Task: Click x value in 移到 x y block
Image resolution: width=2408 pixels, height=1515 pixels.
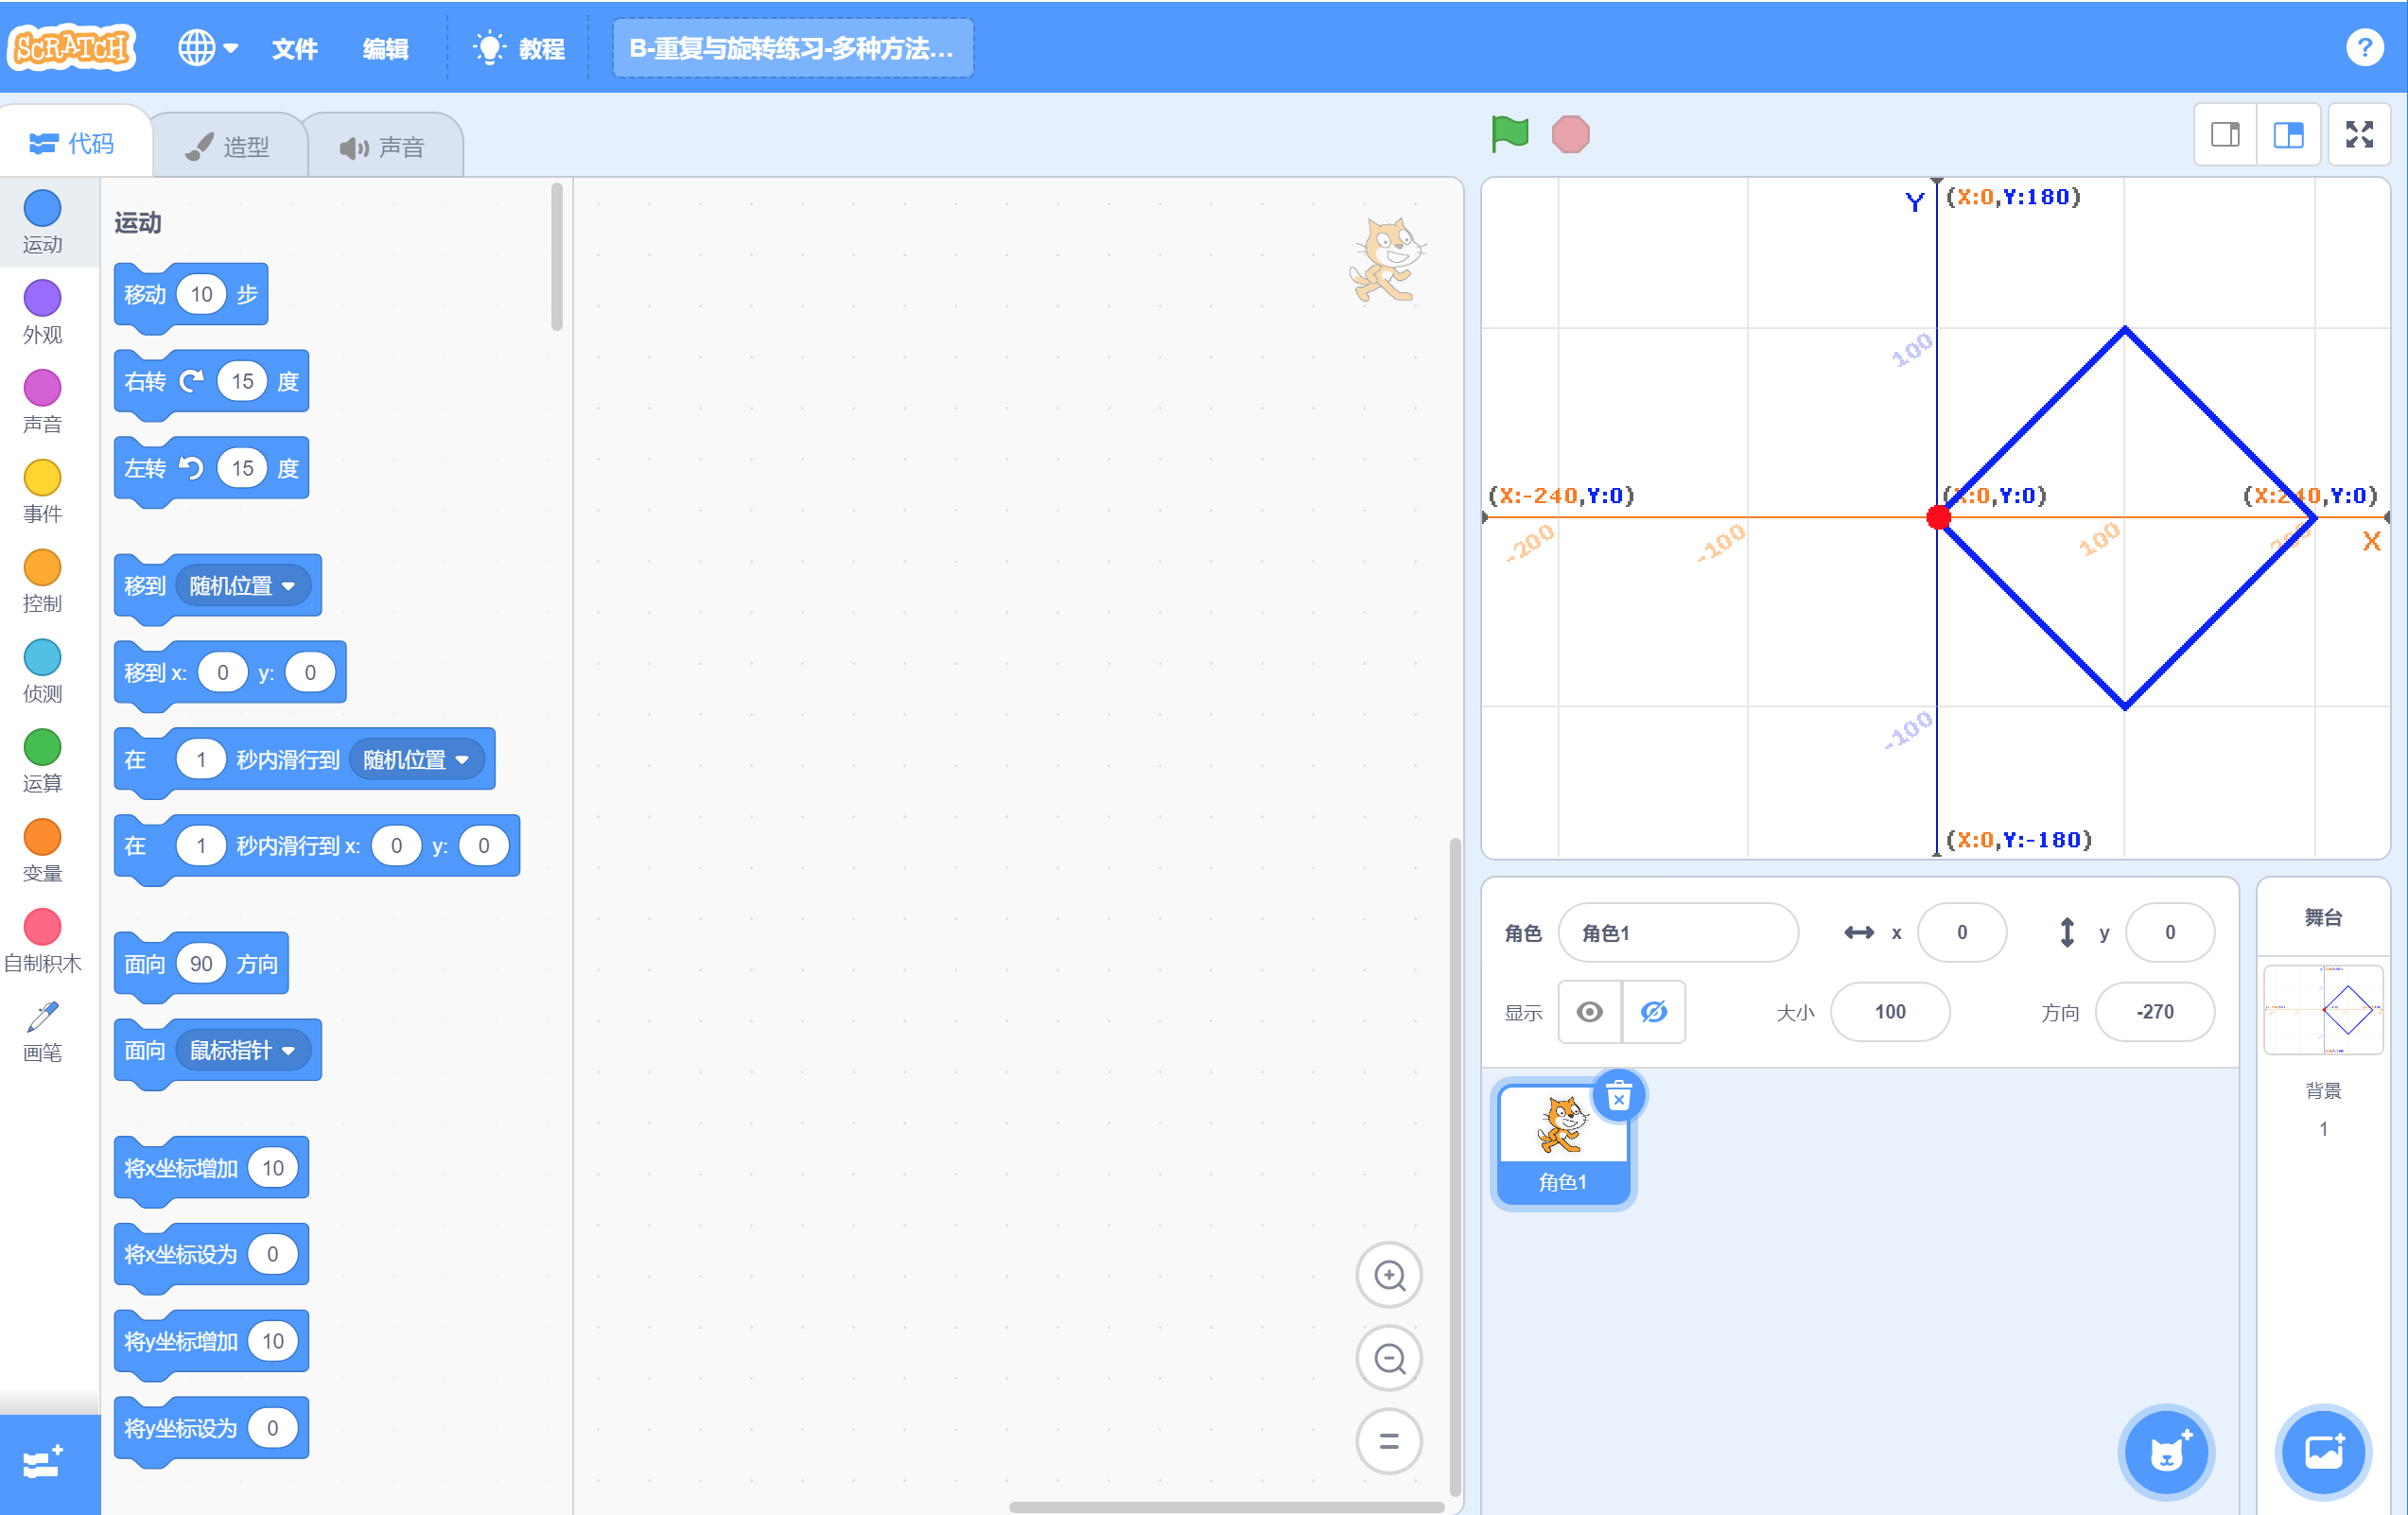Action: [222, 672]
